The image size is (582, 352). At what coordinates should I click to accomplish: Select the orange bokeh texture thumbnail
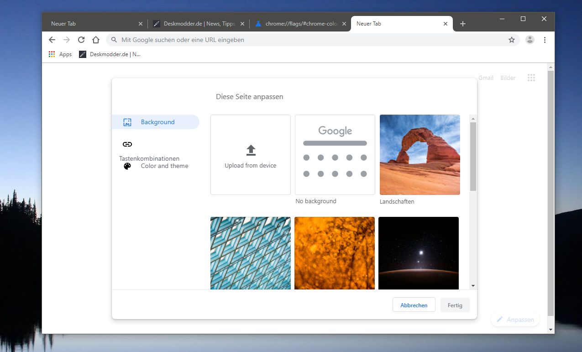pos(335,253)
